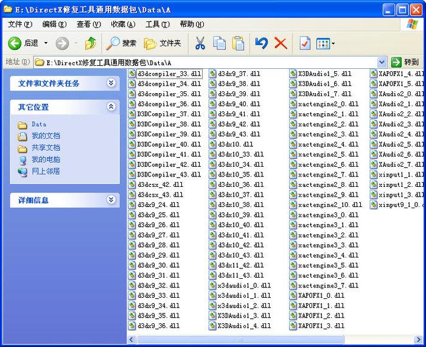This screenshot has height=347, width=426.
Task: Select the xactengine2_10.dll file icon
Action: [293, 205]
